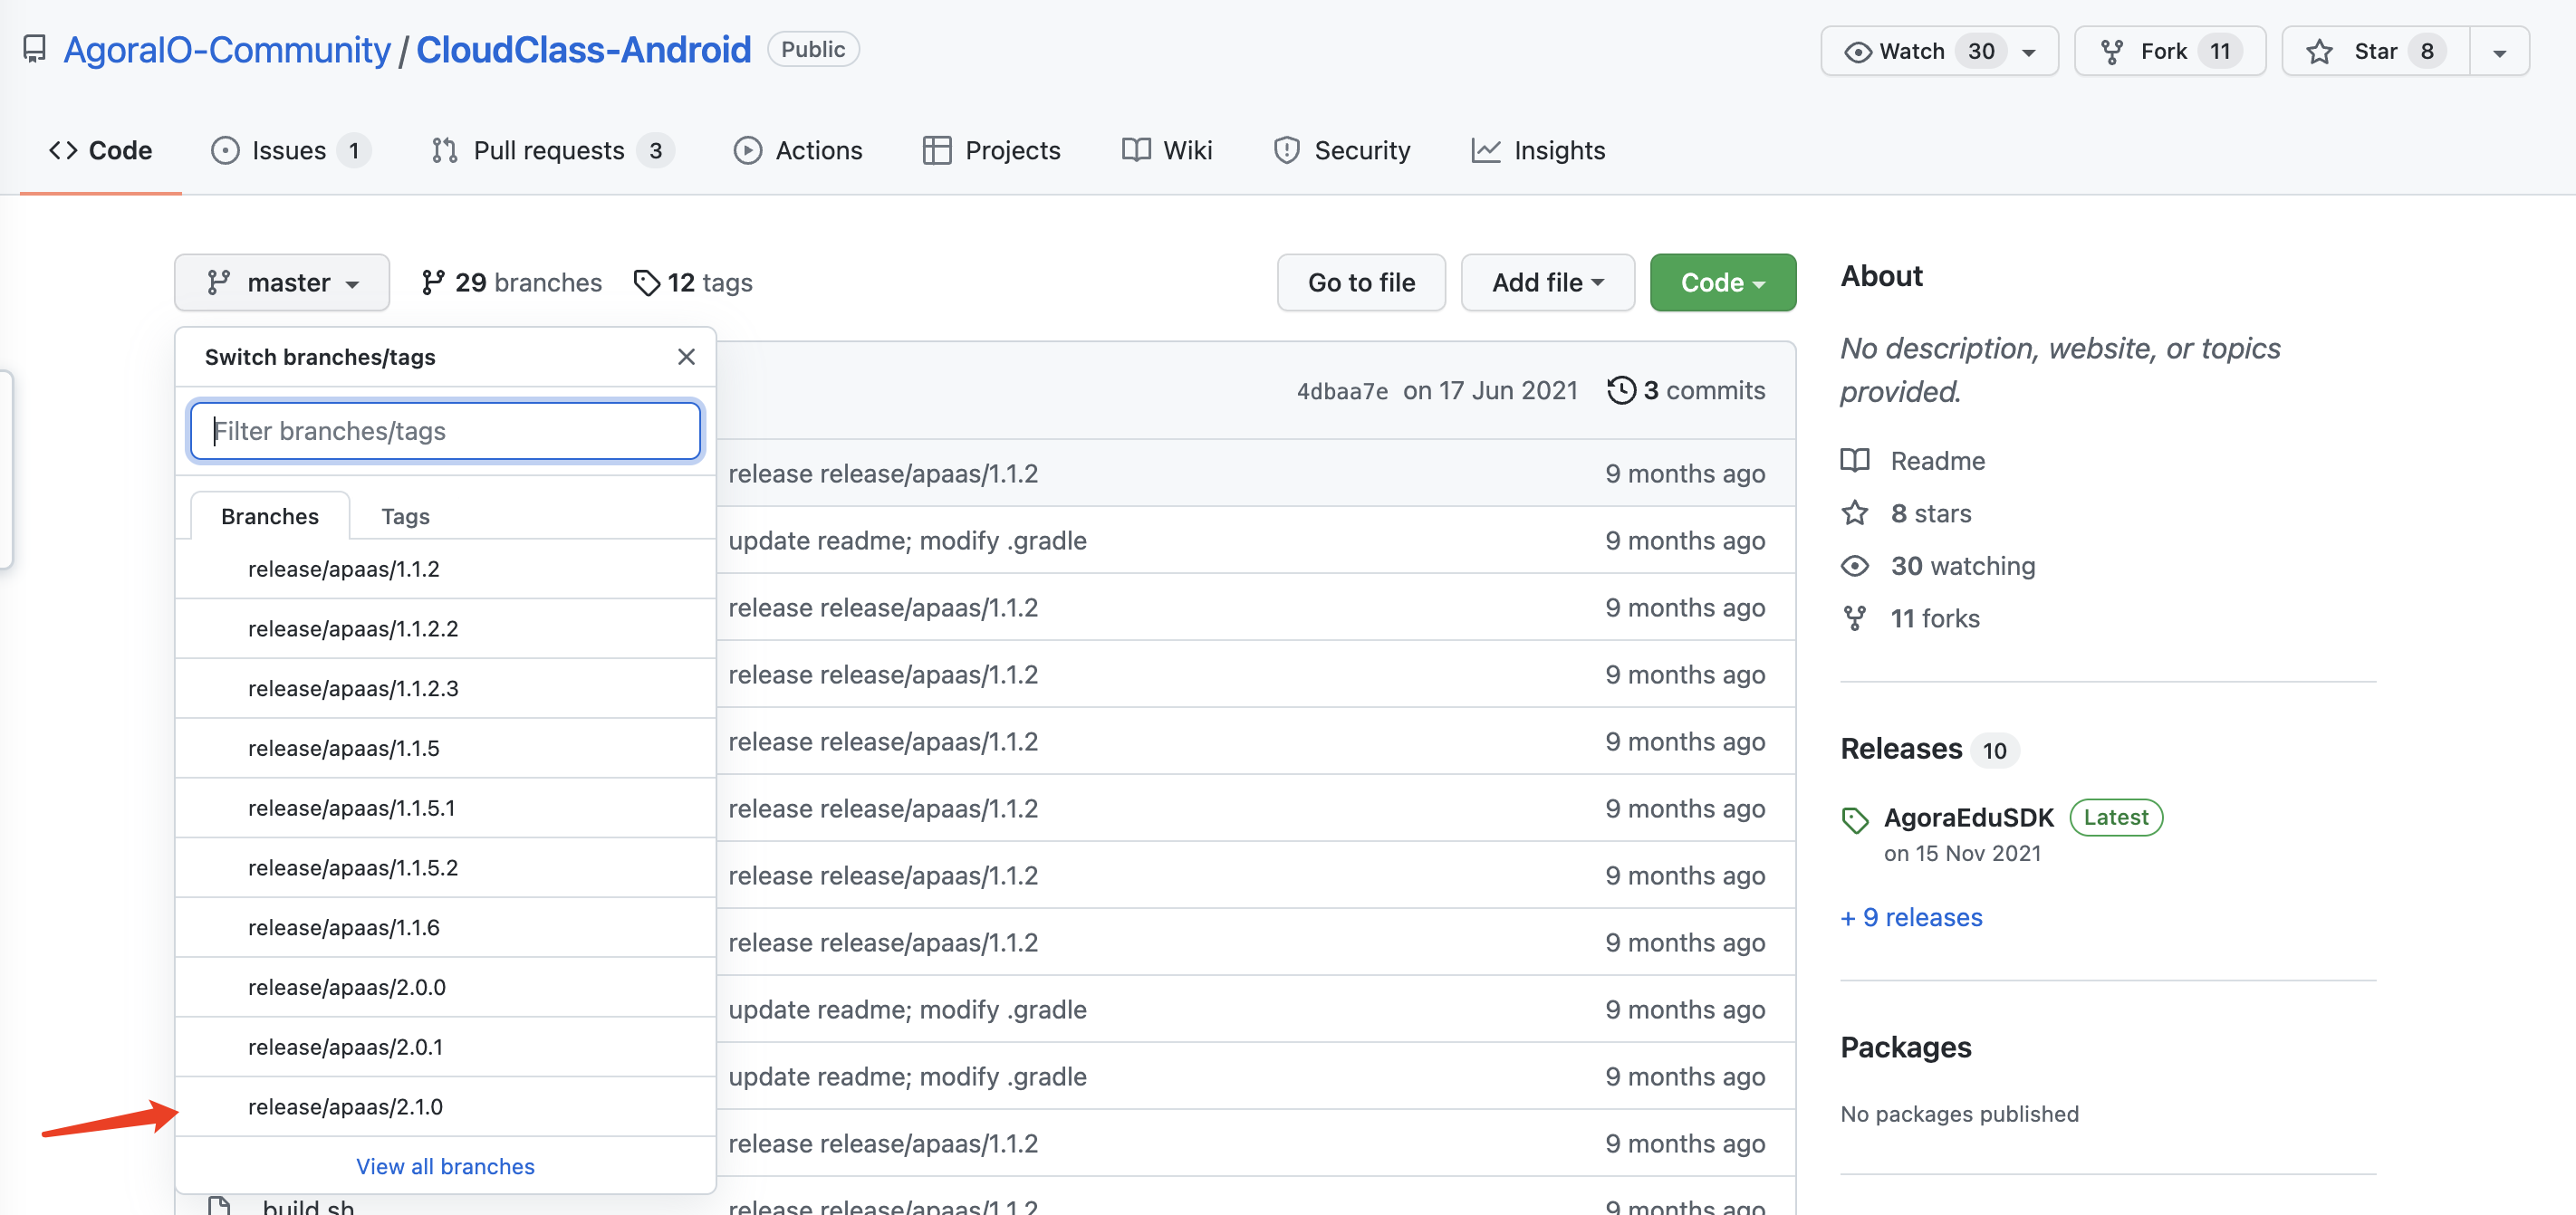Click the Actions tab play icon

click(x=747, y=151)
